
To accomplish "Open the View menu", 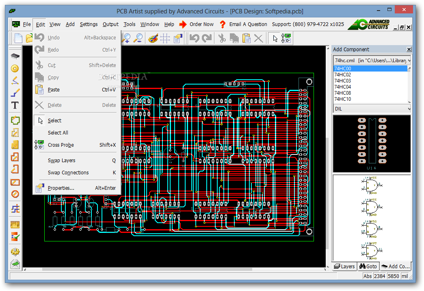I will coord(55,24).
